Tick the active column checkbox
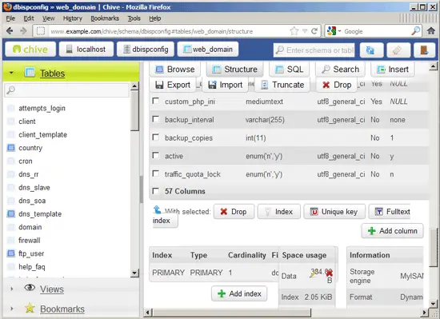The width and height of the screenshot is (440, 319). coord(155,155)
